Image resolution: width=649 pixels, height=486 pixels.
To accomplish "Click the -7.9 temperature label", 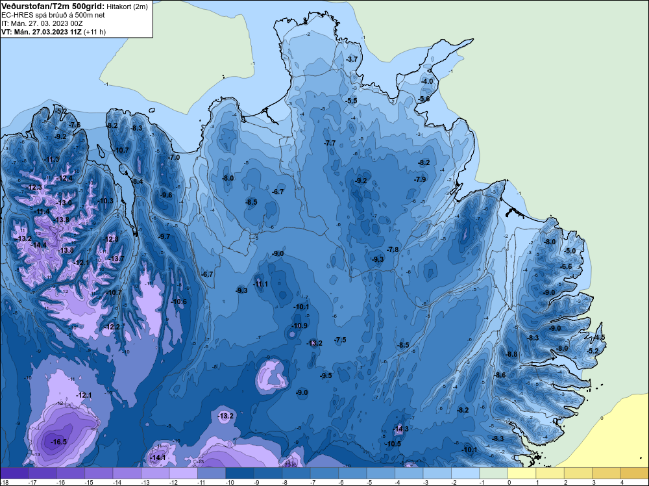I will pyautogui.click(x=420, y=179).
